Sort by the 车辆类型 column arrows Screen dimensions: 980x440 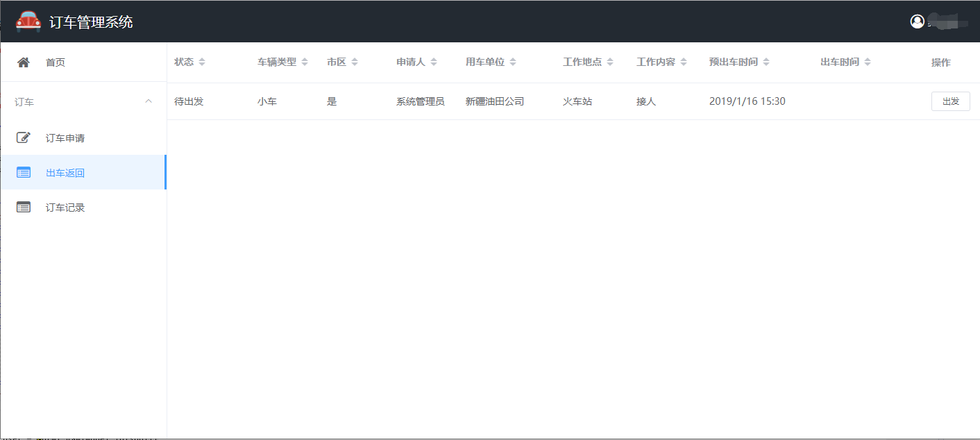pos(305,62)
